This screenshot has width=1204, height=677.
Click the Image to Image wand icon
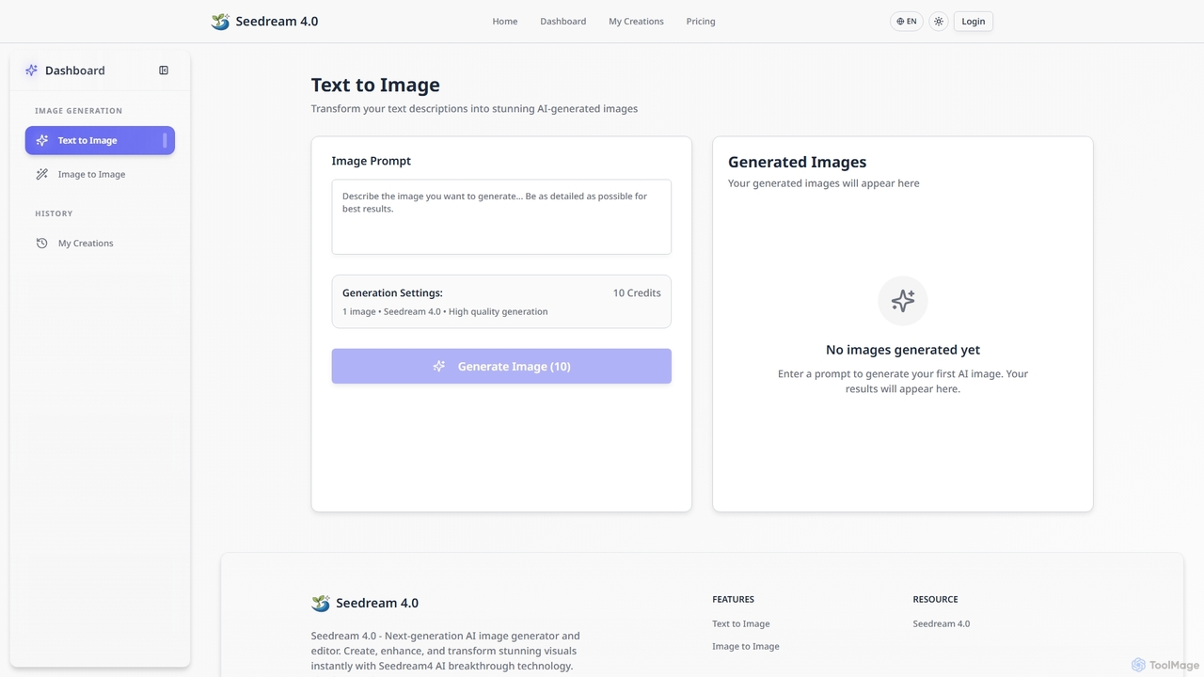[42, 174]
